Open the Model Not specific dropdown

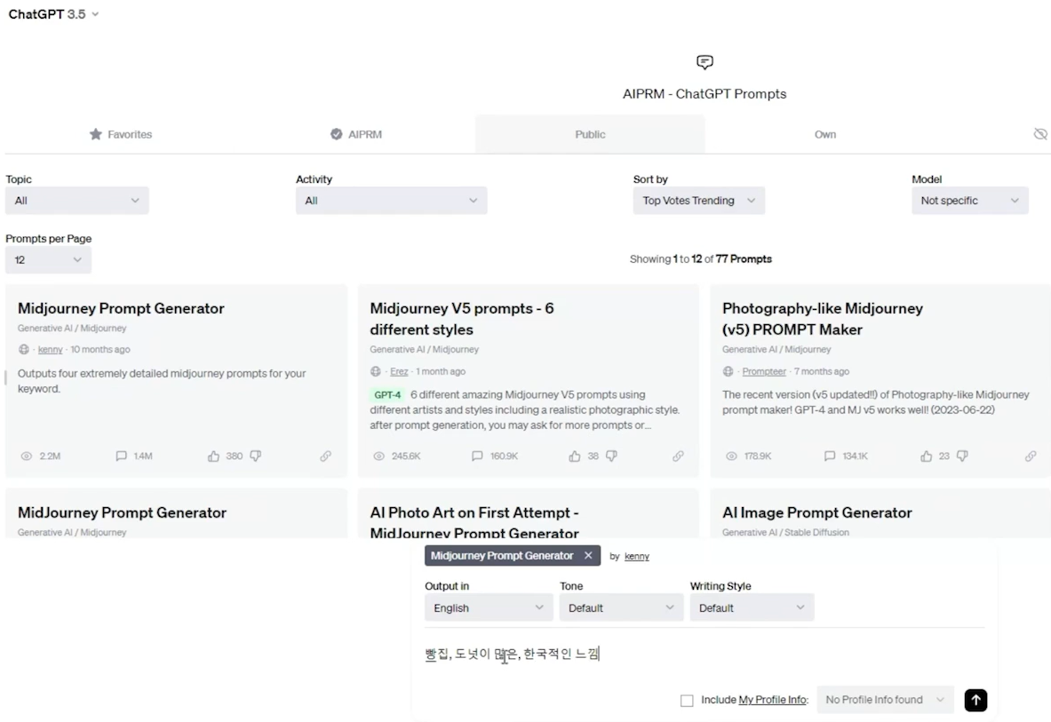[x=970, y=200]
